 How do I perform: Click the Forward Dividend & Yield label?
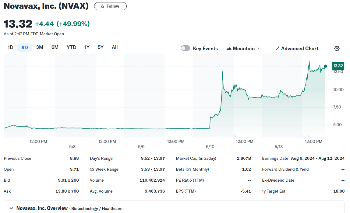tap(285, 169)
